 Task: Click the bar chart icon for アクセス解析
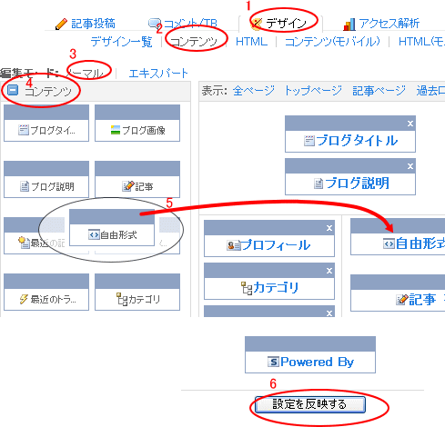click(349, 25)
